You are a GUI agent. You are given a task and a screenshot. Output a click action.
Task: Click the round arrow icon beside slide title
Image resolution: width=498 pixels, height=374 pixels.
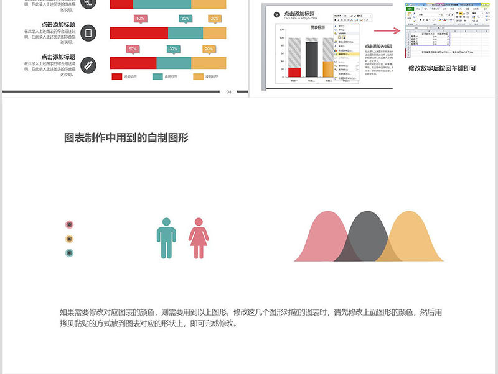(276, 14)
